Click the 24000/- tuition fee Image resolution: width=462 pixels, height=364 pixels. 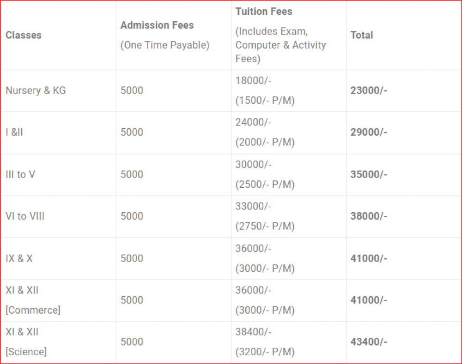254,122
